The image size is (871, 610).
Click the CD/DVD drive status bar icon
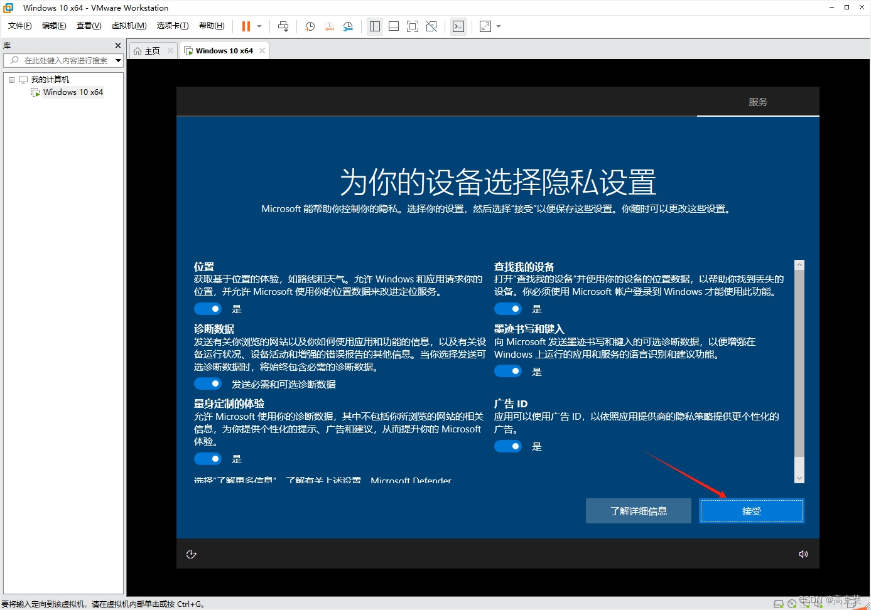(x=792, y=604)
